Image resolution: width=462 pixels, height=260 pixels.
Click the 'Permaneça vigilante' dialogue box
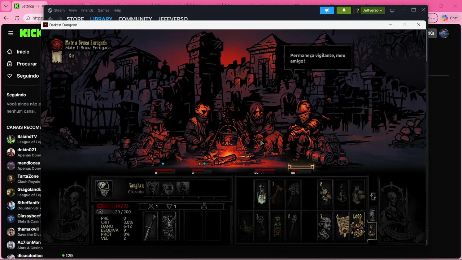318,58
